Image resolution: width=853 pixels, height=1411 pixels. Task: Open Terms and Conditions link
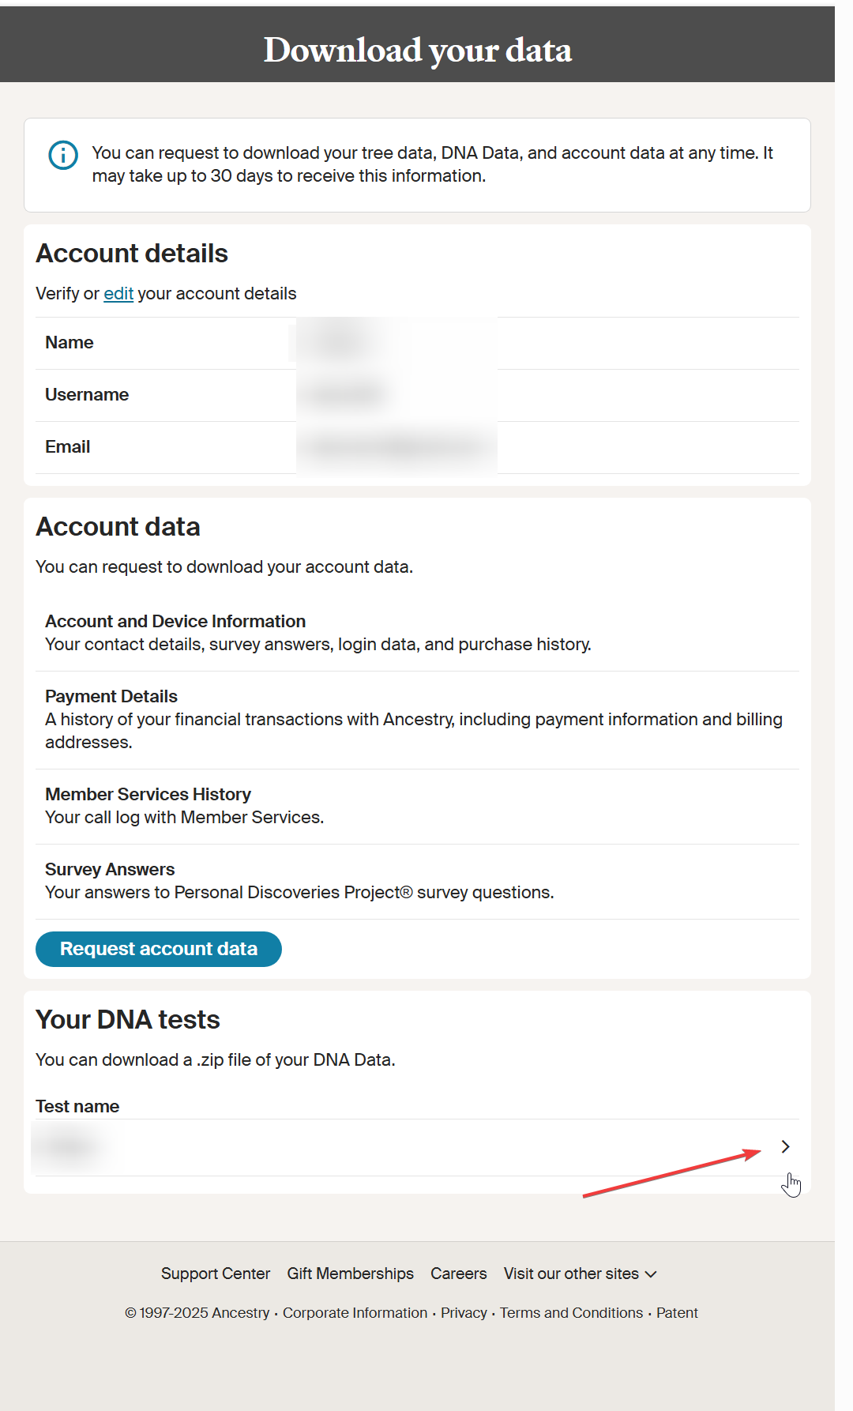571,1312
